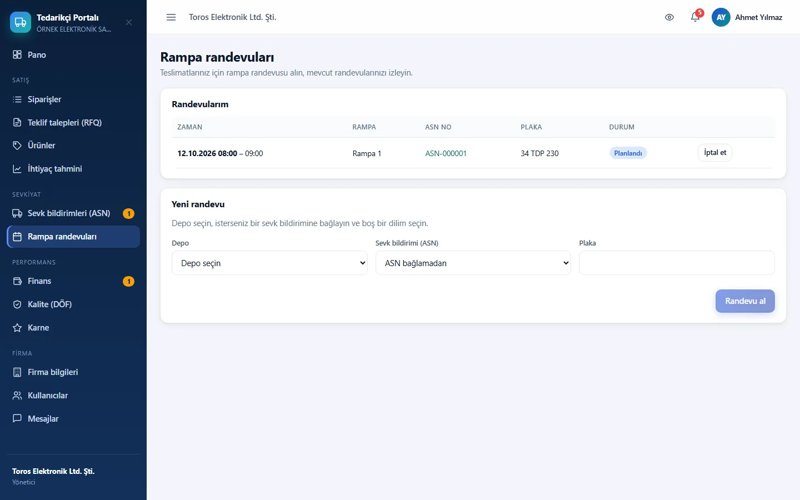Click the Rampa randevuları calendar icon
This screenshot has height=500, width=800.
click(x=17, y=237)
